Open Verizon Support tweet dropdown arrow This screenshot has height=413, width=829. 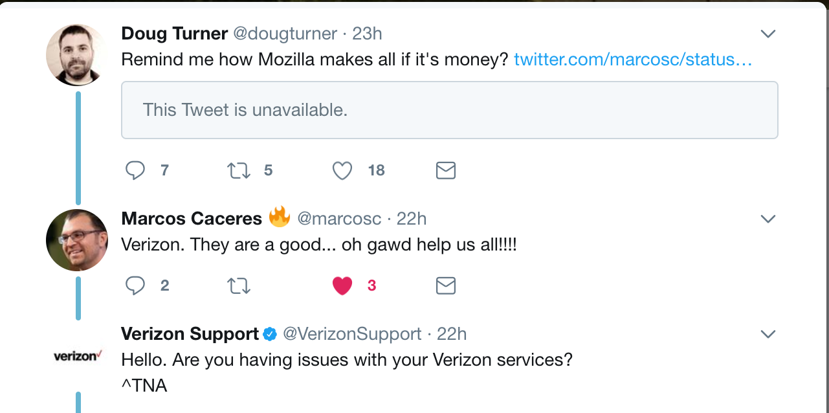pyautogui.click(x=768, y=334)
